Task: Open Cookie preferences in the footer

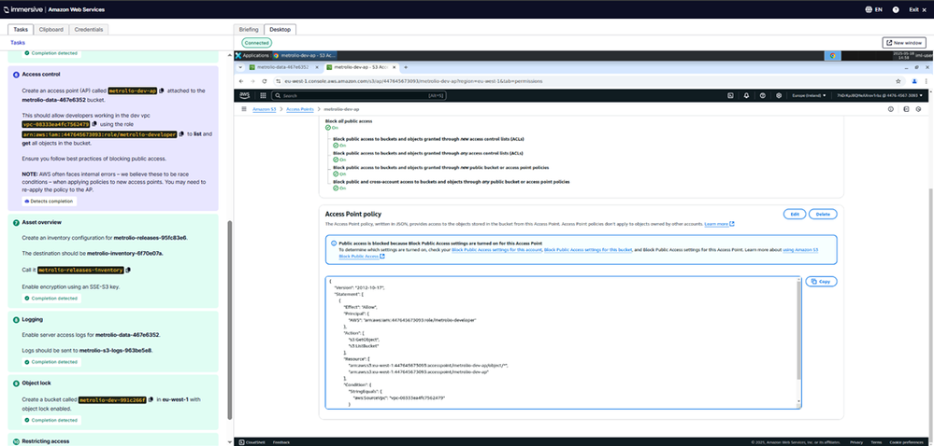Action: click(x=906, y=442)
